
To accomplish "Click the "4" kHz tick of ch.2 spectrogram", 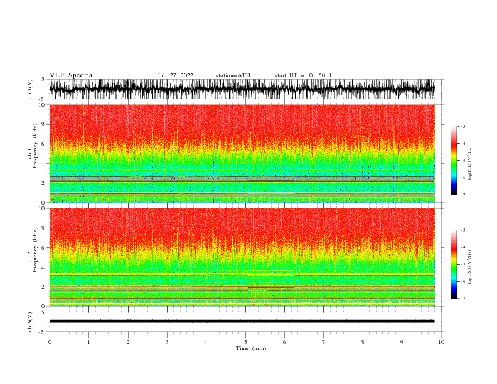I will pyautogui.click(x=43, y=267).
